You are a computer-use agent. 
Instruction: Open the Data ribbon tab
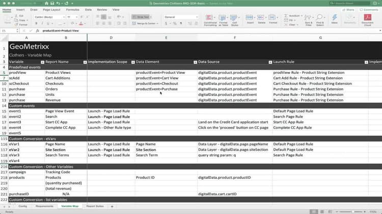pyautogui.click(x=88, y=10)
